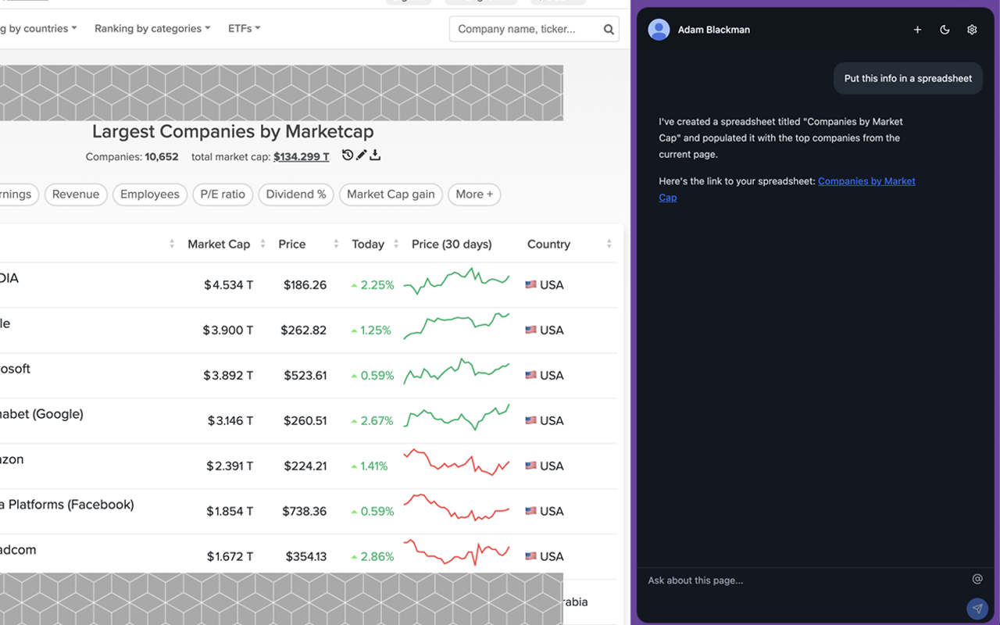Select the P/E ratio ranking pill

coord(223,195)
